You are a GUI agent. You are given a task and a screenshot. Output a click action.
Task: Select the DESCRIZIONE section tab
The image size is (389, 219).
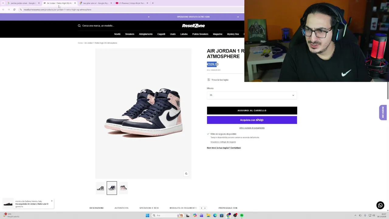pos(97,208)
